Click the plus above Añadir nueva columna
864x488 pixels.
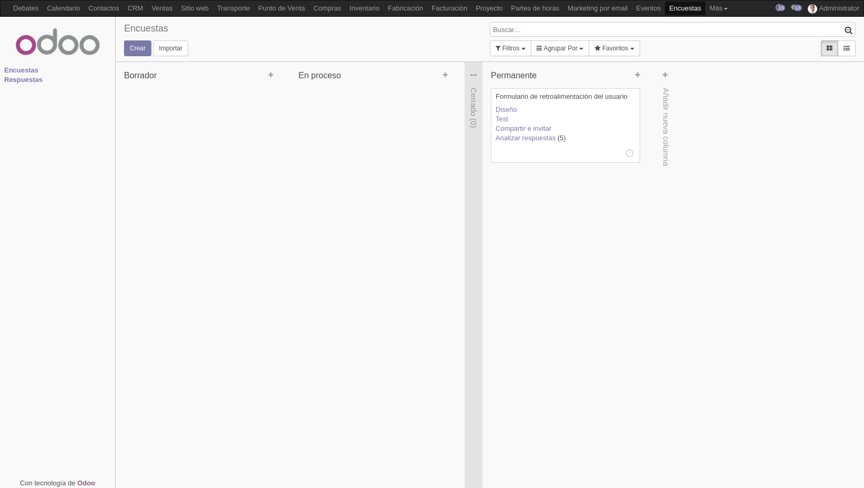pos(665,75)
